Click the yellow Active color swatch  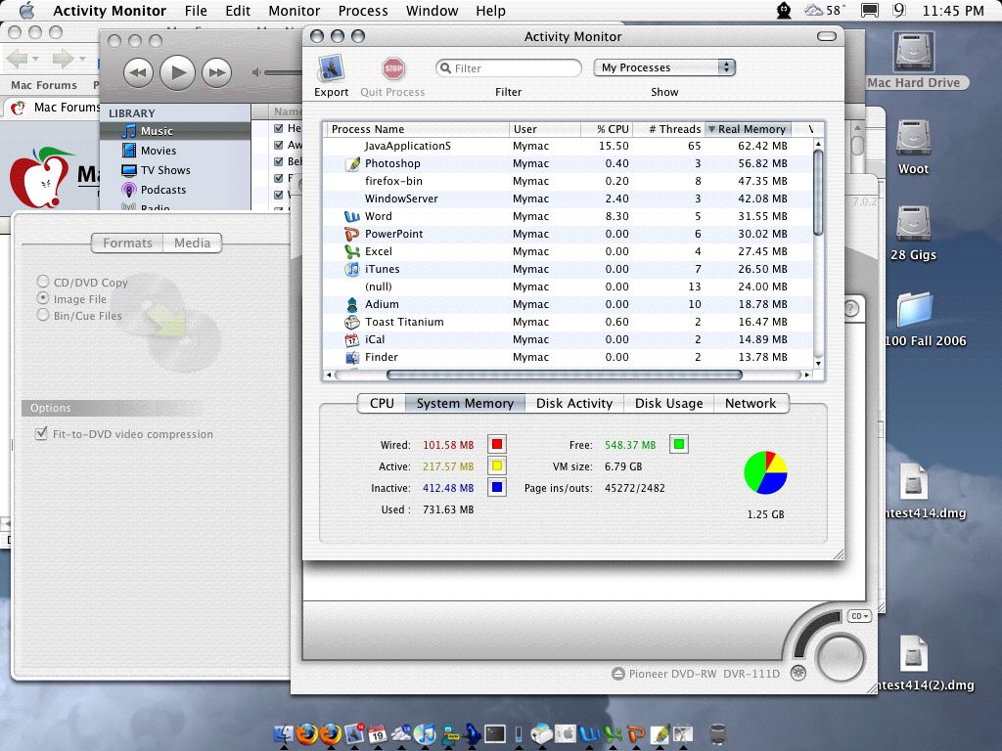tap(496, 466)
